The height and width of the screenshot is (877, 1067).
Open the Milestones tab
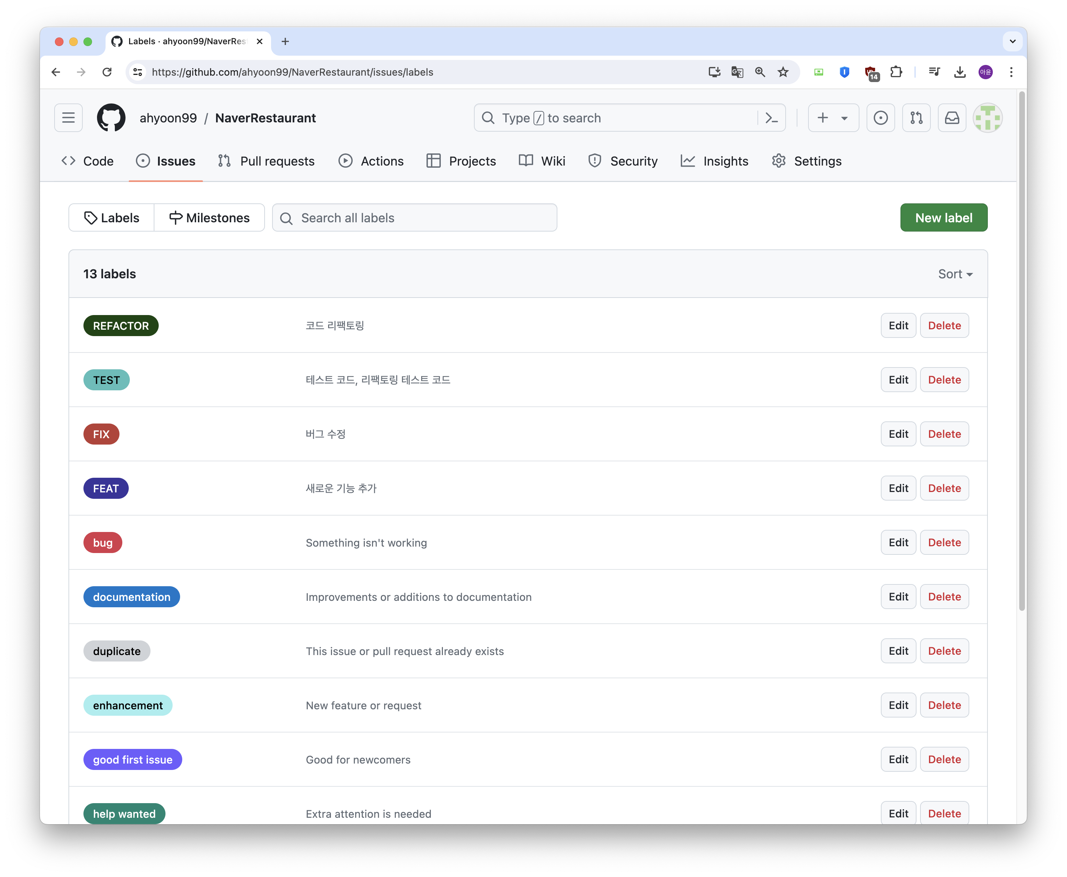(209, 218)
